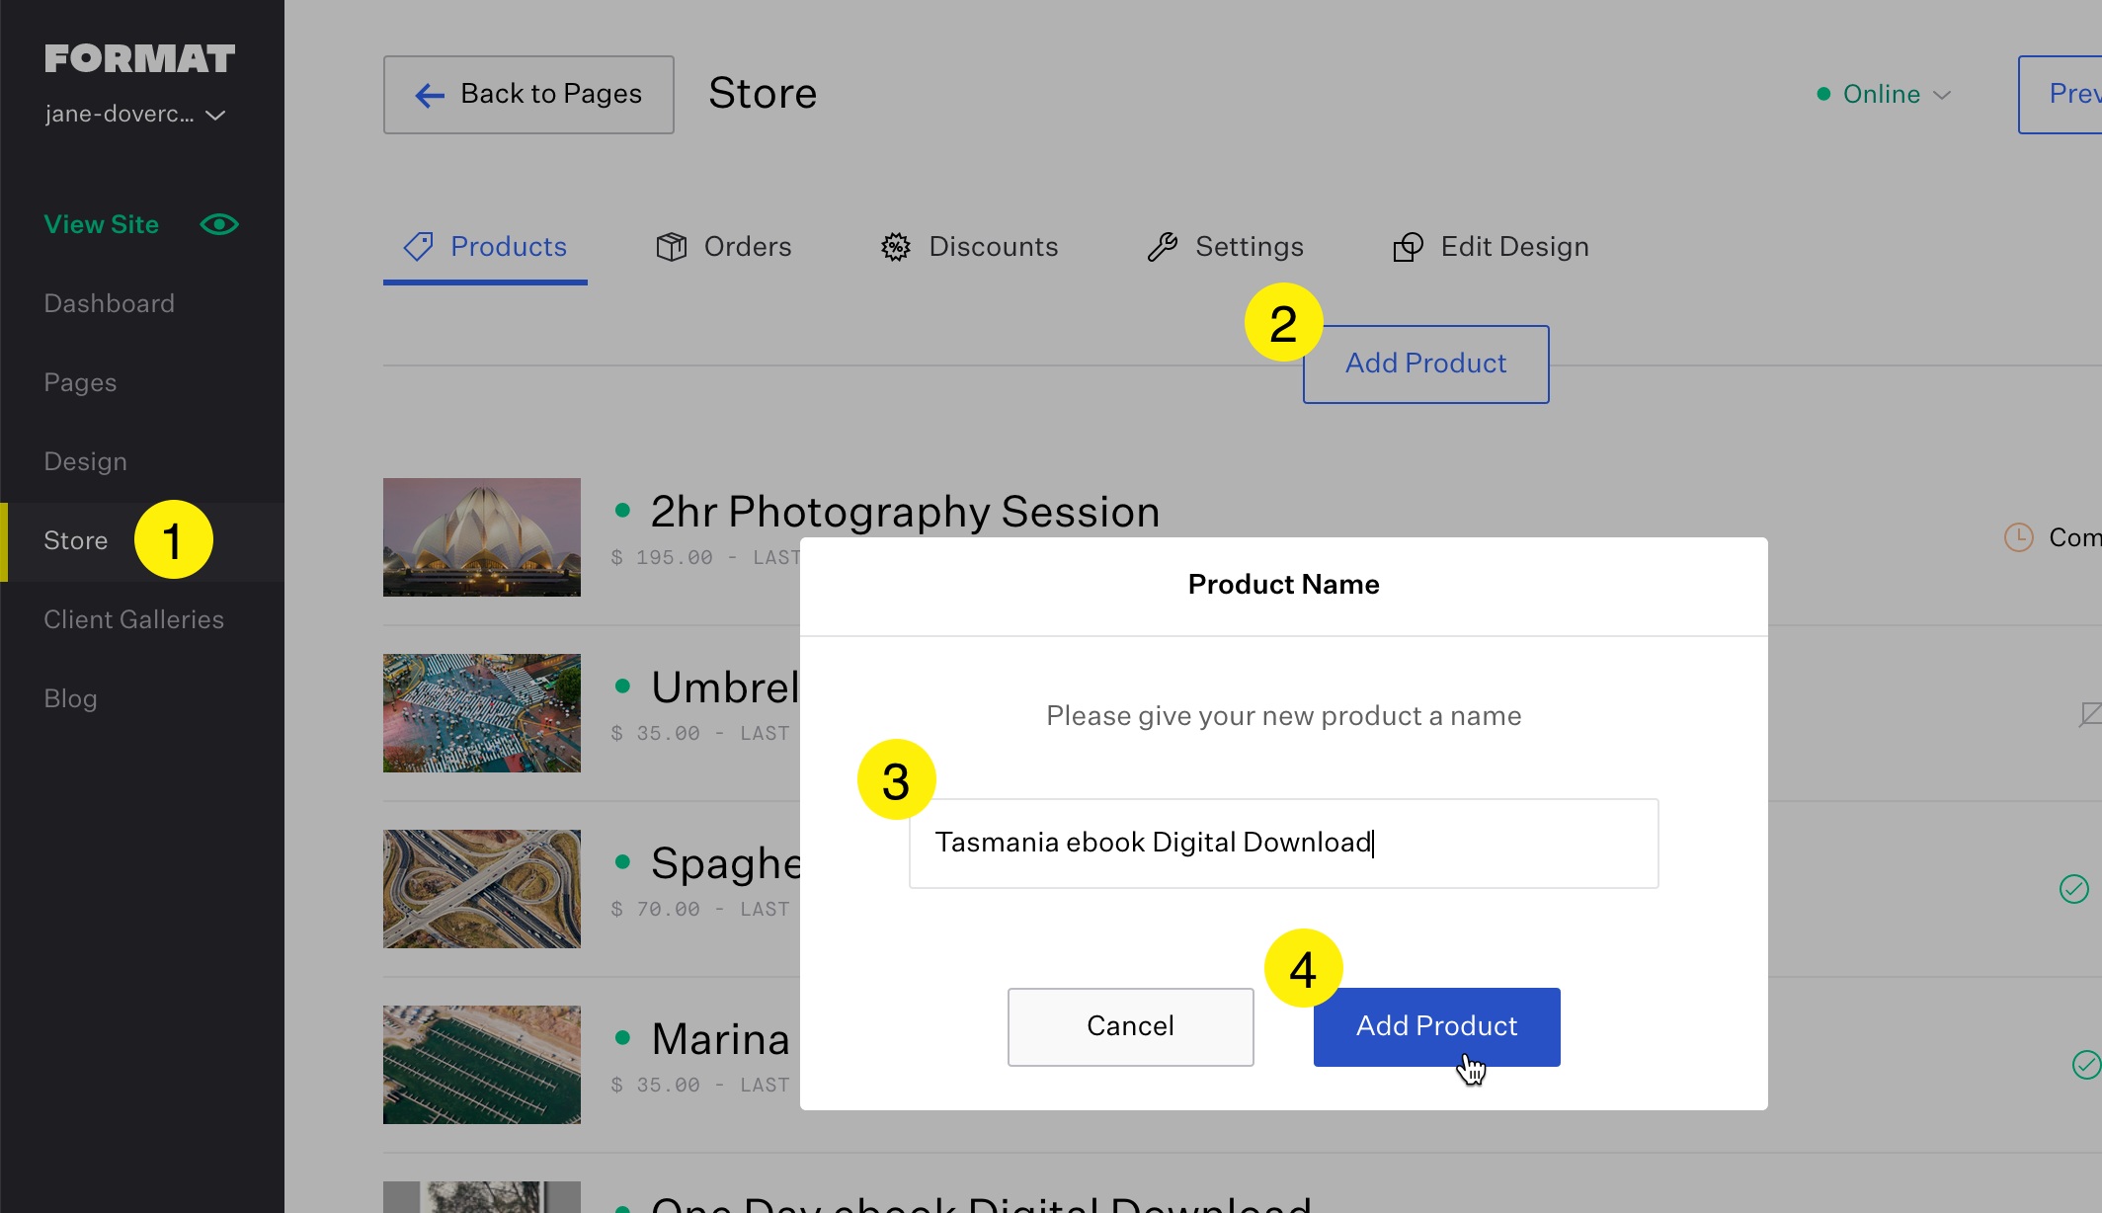Click the back arrow icon
The height and width of the screenshot is (1213, 2102).
[430, 95]
